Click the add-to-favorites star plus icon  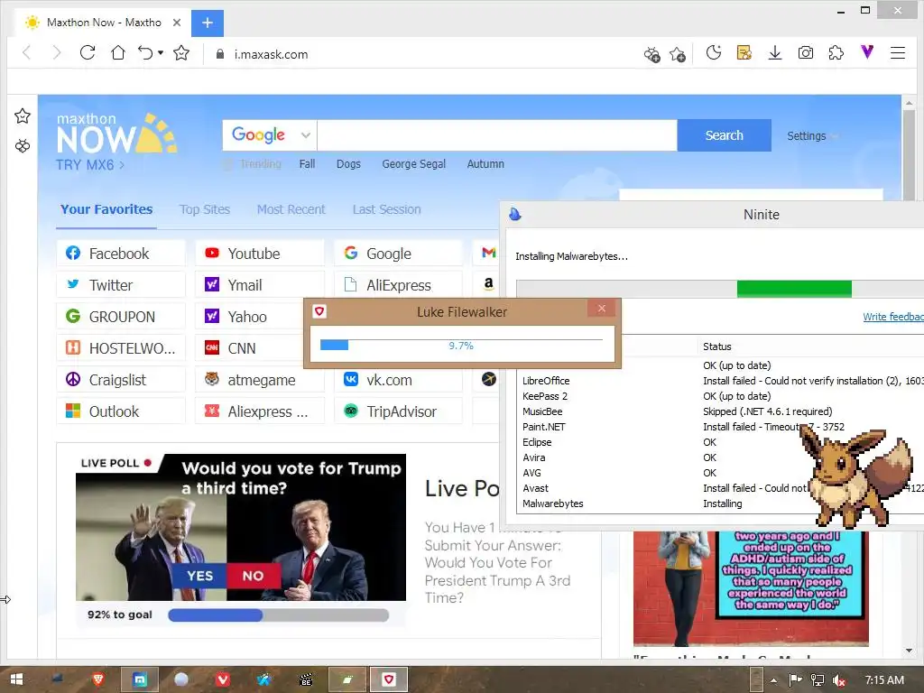click(x=678, y=55)
